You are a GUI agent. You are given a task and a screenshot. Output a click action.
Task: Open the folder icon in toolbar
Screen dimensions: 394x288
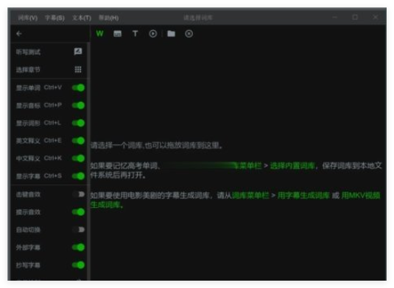click(x=171, y=34)
